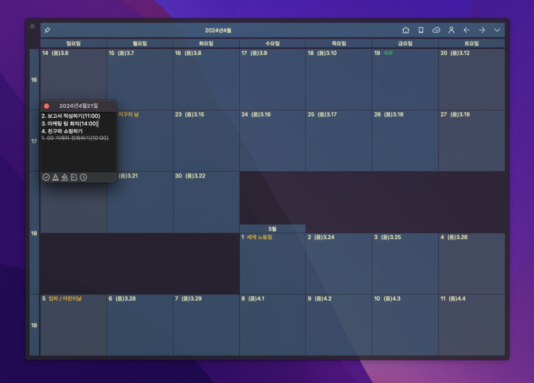Select note line '4. 친구와 쇼핑하기'
Image resolution: width=534 pixels, height=383 pixels.
62,131
